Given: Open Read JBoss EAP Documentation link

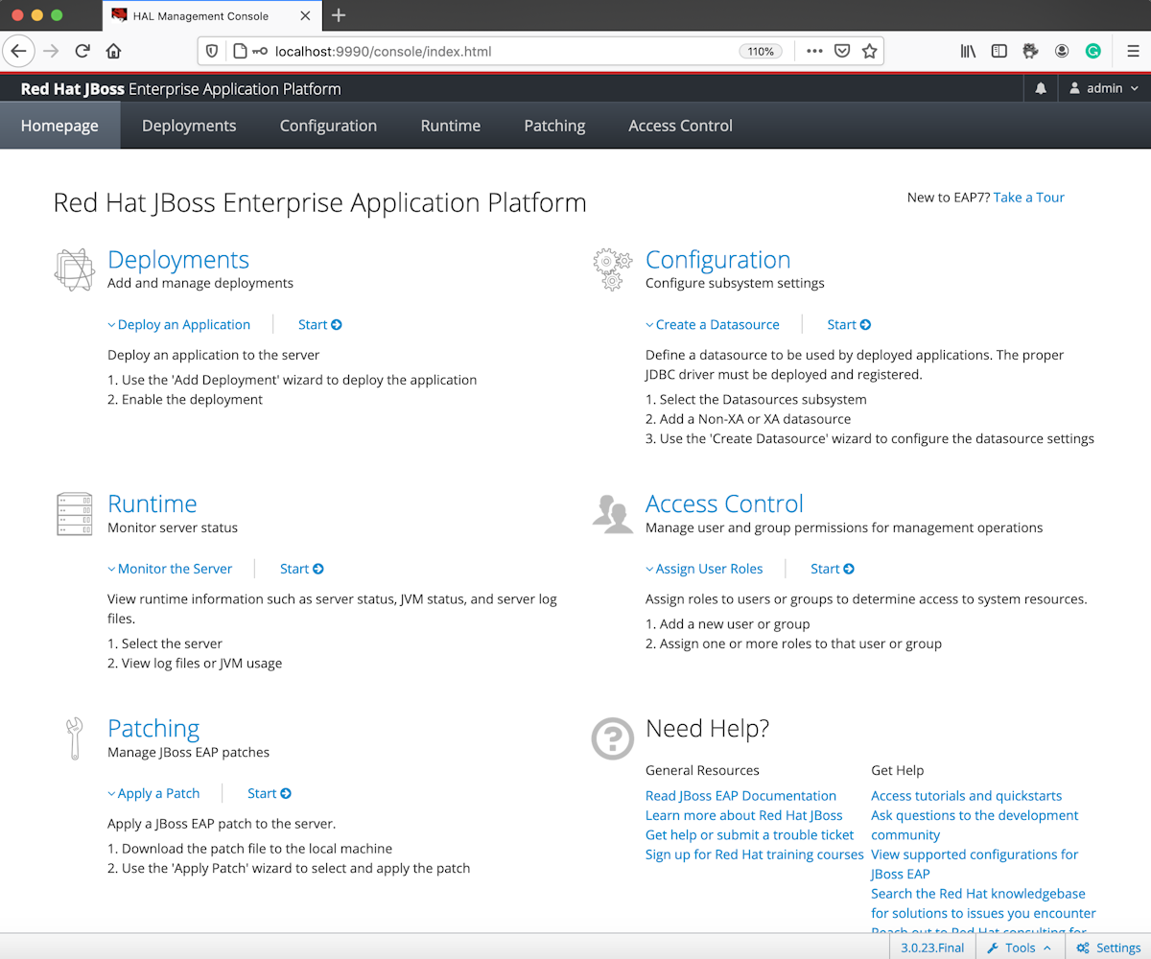Looking at the screenshot, I should click(x=740, y=795).
